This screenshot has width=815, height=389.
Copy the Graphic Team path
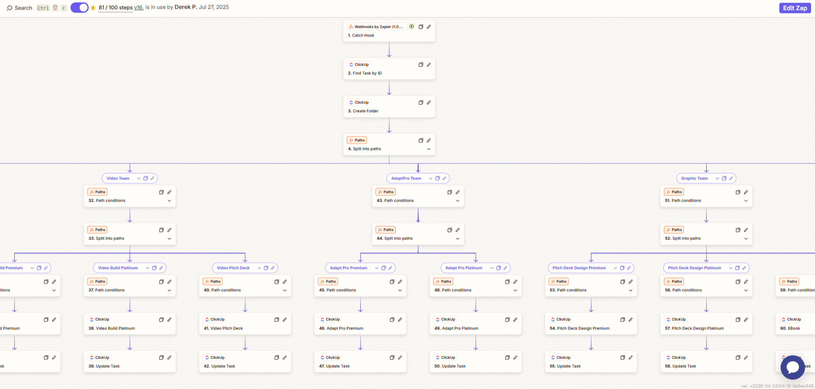pos(724,178)
